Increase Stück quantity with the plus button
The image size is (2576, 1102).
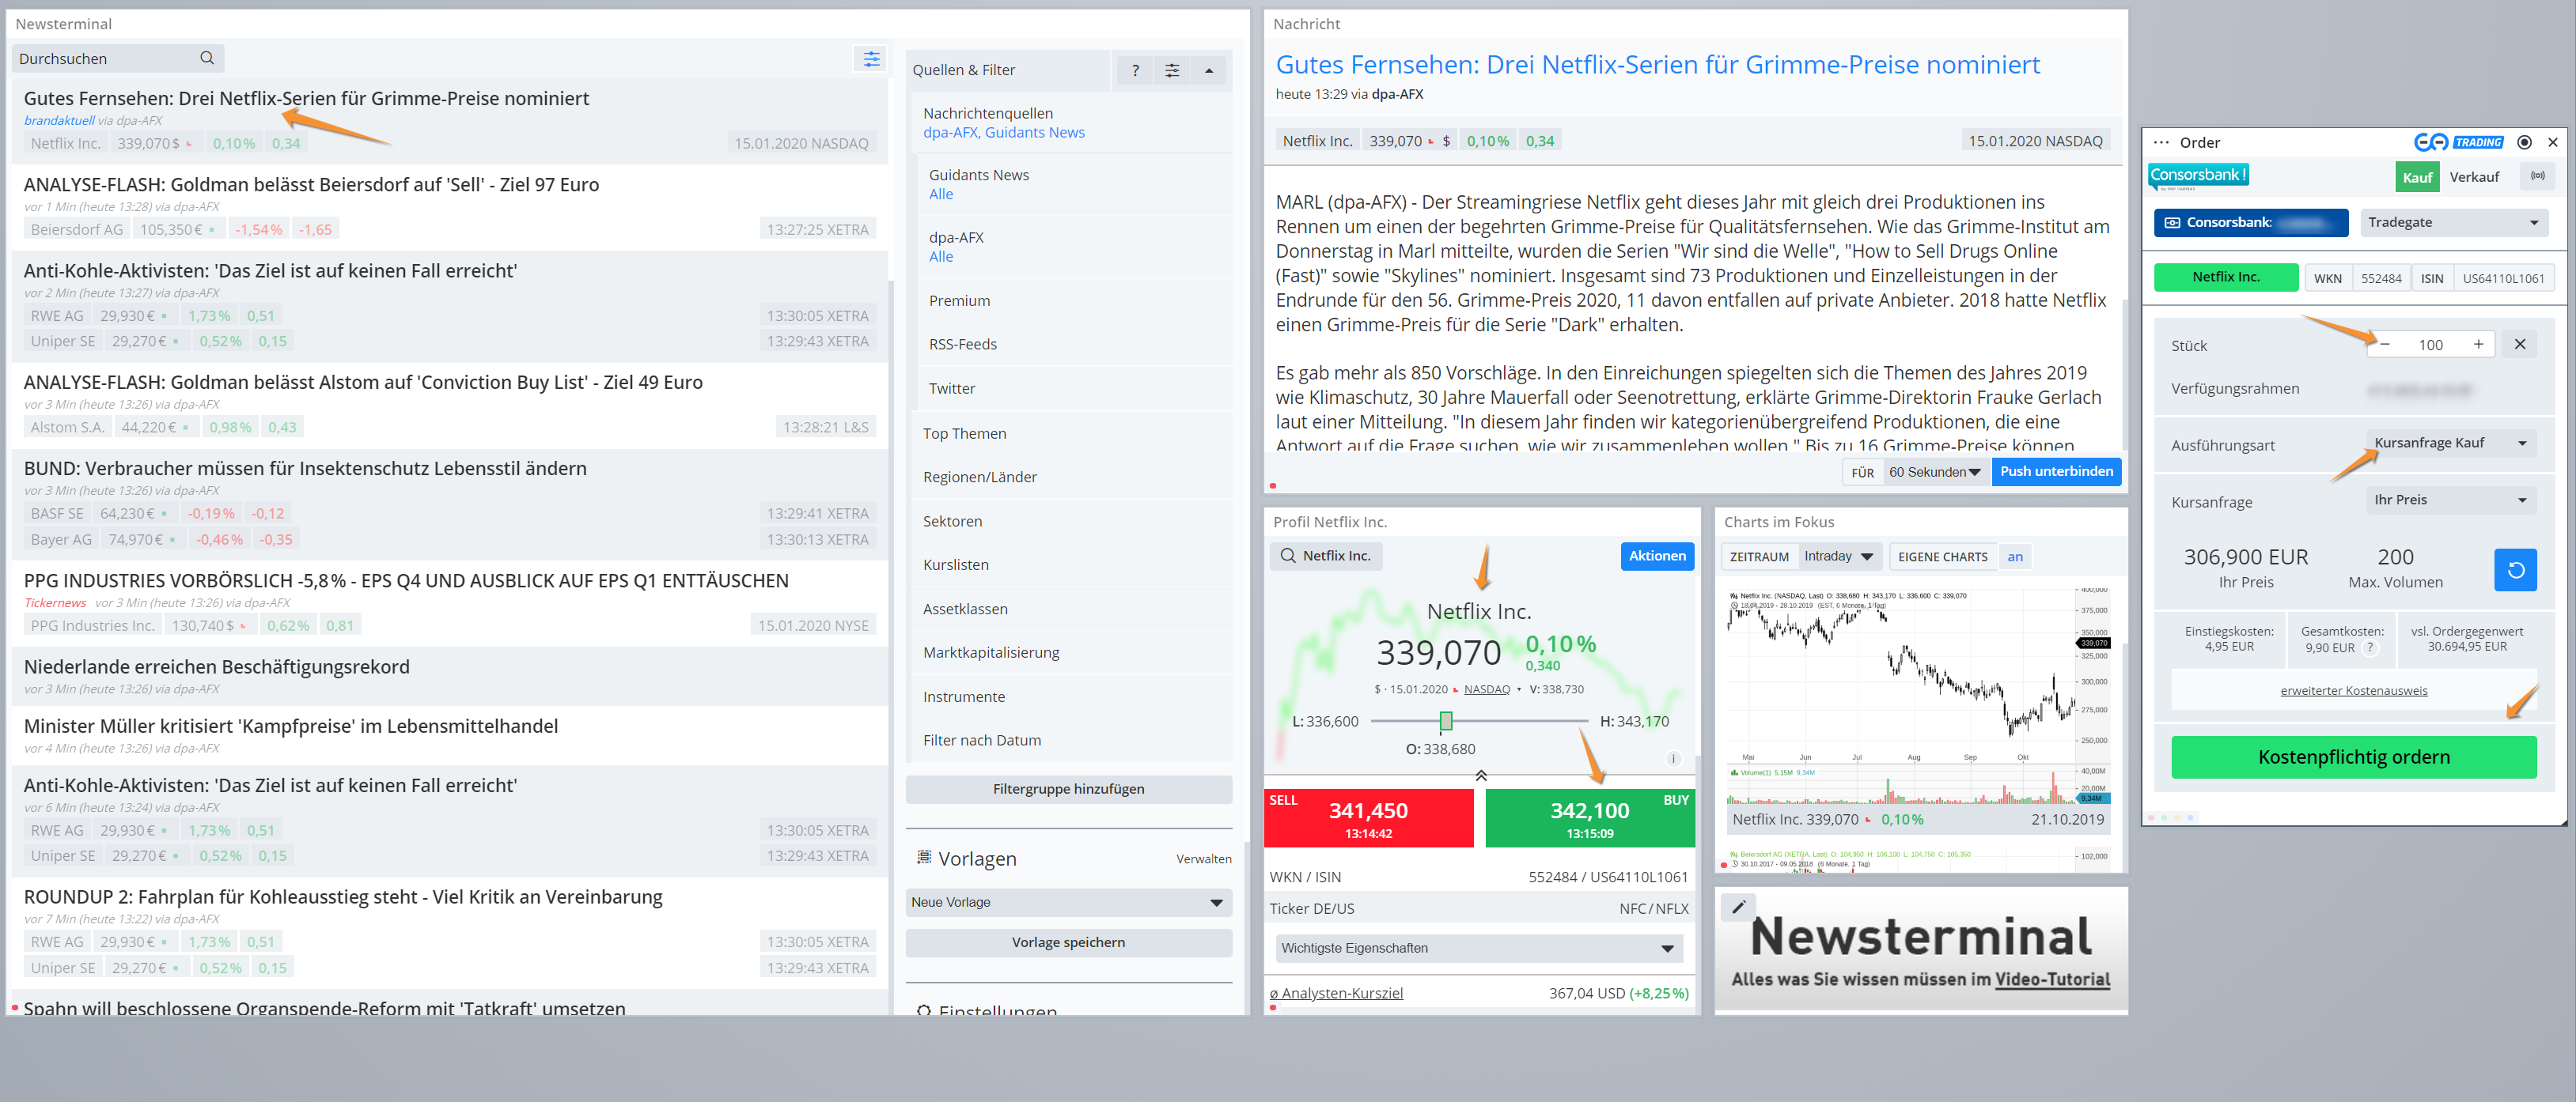2478,344
